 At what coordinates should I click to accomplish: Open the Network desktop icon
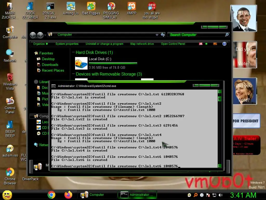10,56
